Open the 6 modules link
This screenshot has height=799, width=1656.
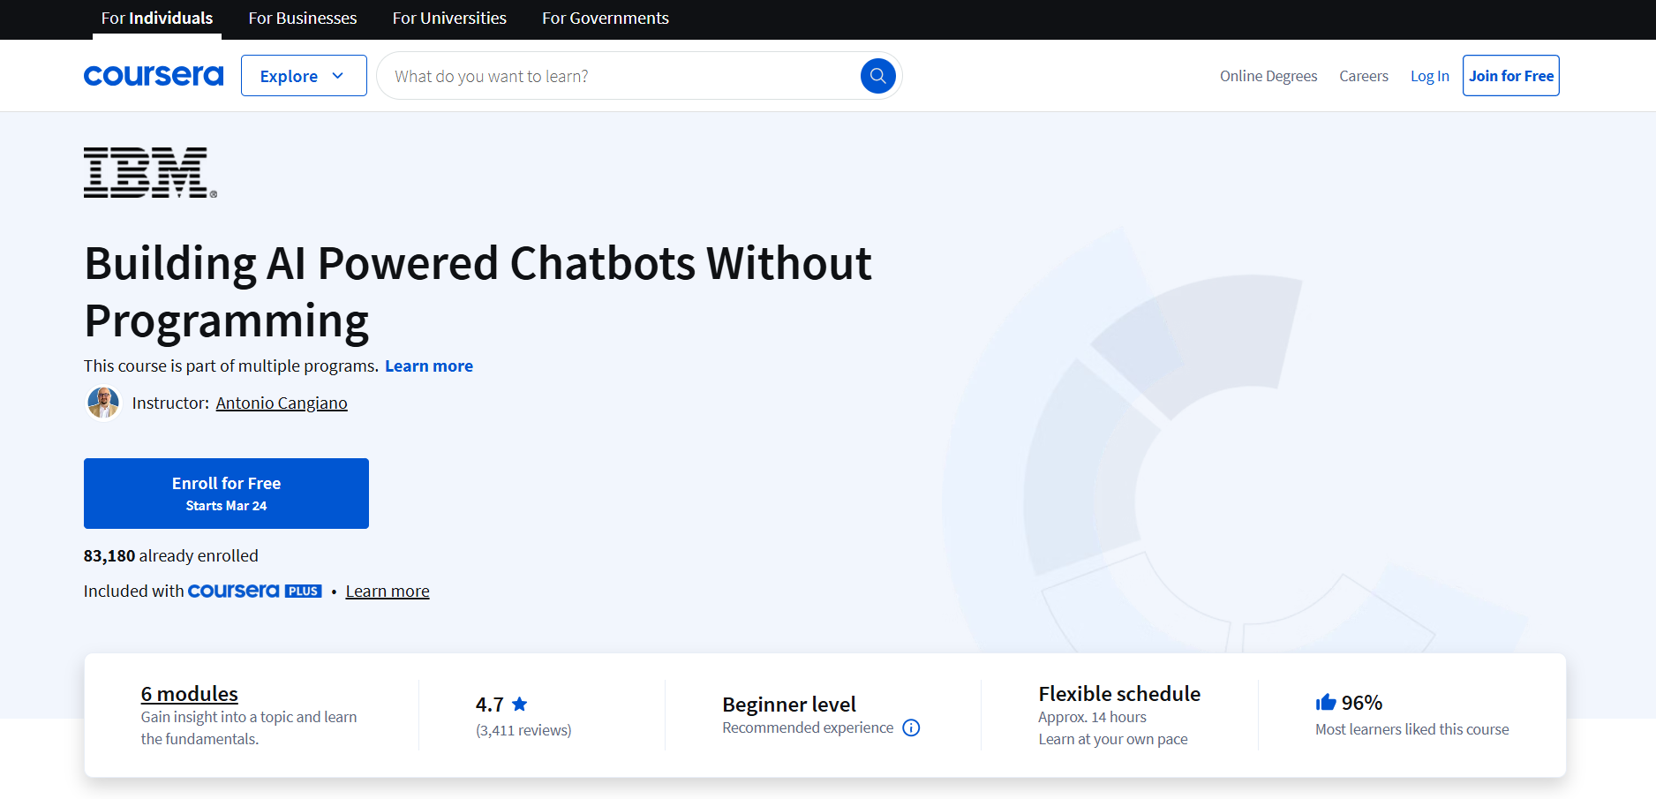(x=190, y=694)
